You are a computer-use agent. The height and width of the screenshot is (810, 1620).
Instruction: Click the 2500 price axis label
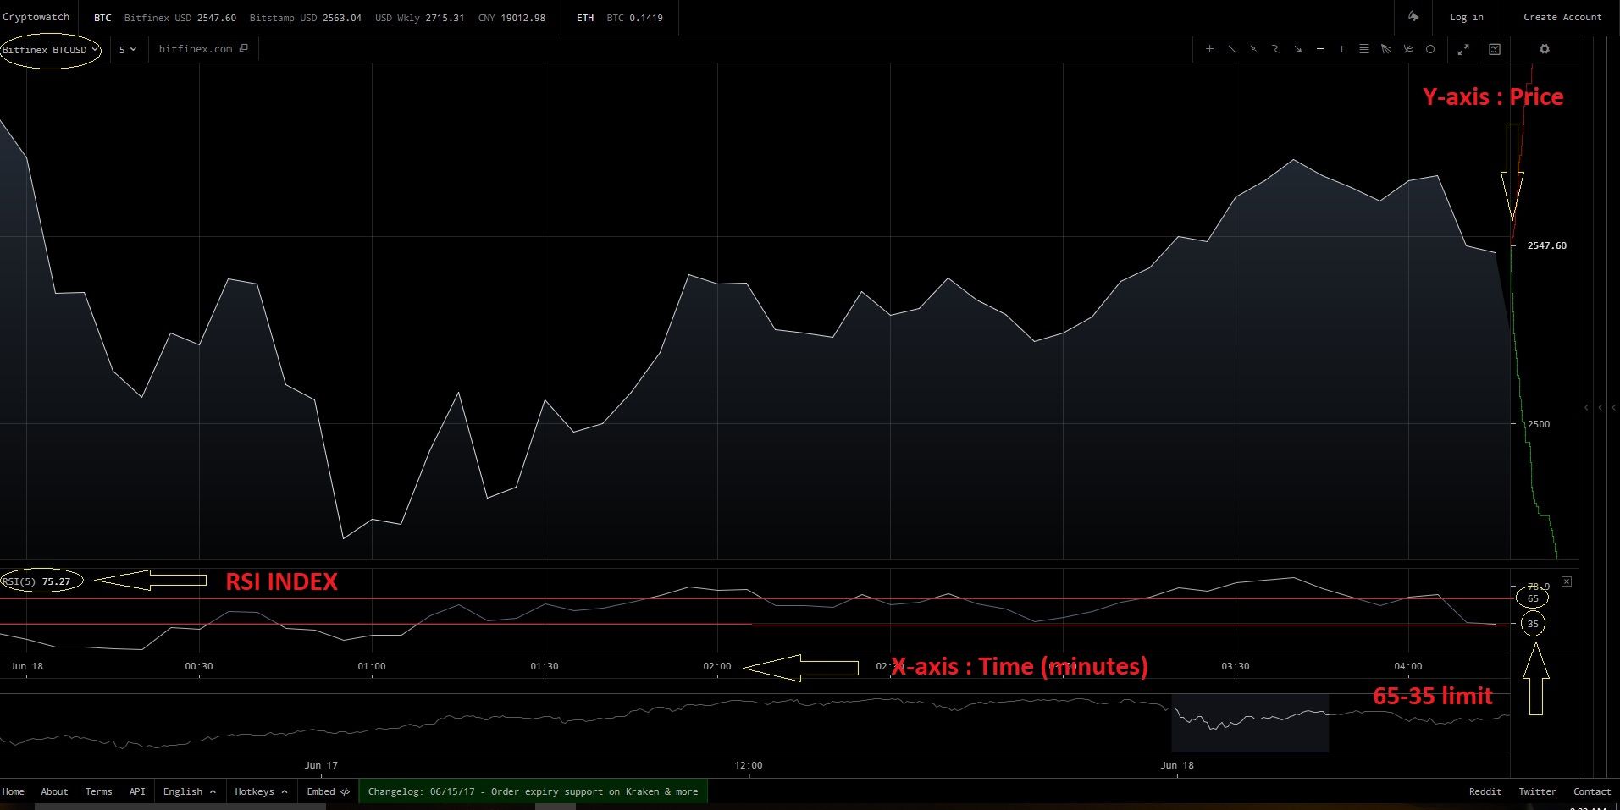pyautogui.click(x=1539, y=424)
